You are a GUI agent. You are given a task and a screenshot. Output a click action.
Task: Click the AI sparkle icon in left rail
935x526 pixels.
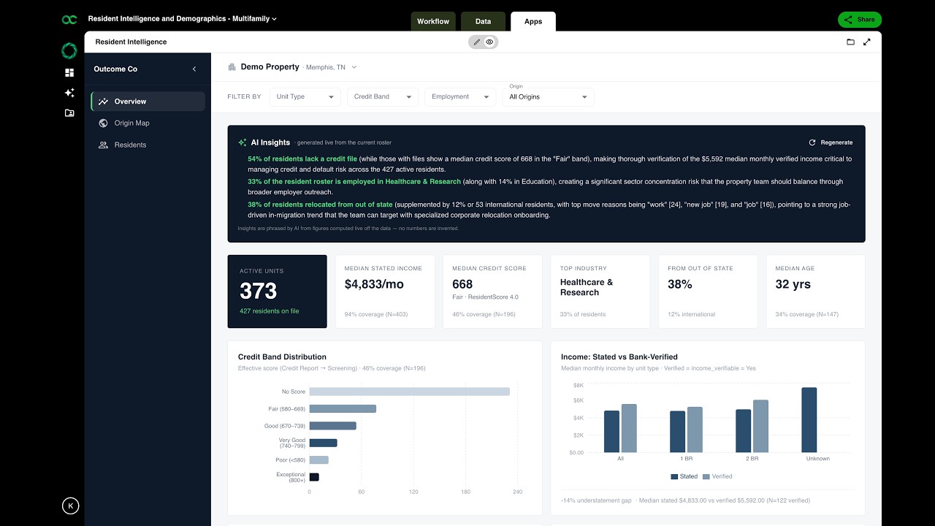tap(69, 93)
